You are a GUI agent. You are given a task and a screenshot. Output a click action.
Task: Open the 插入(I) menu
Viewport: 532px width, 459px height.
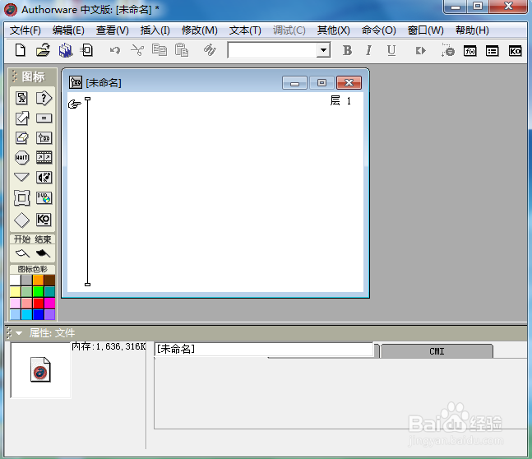click(x=155, y=30)
